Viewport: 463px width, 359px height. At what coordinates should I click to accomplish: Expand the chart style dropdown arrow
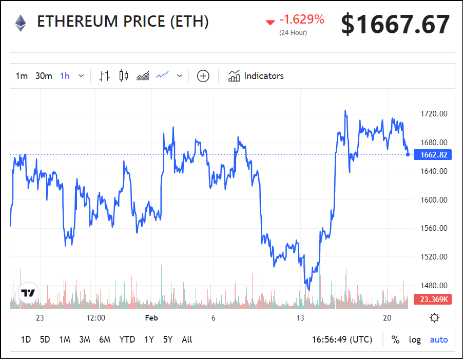tap(180, 76)
